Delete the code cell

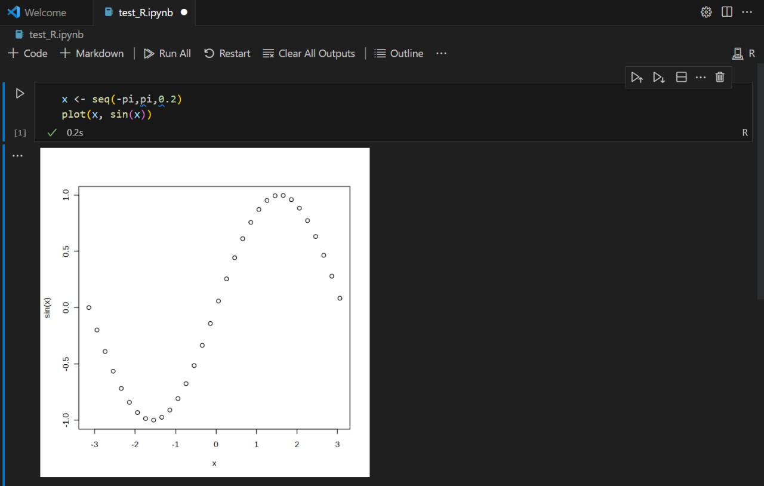point(719,76)
